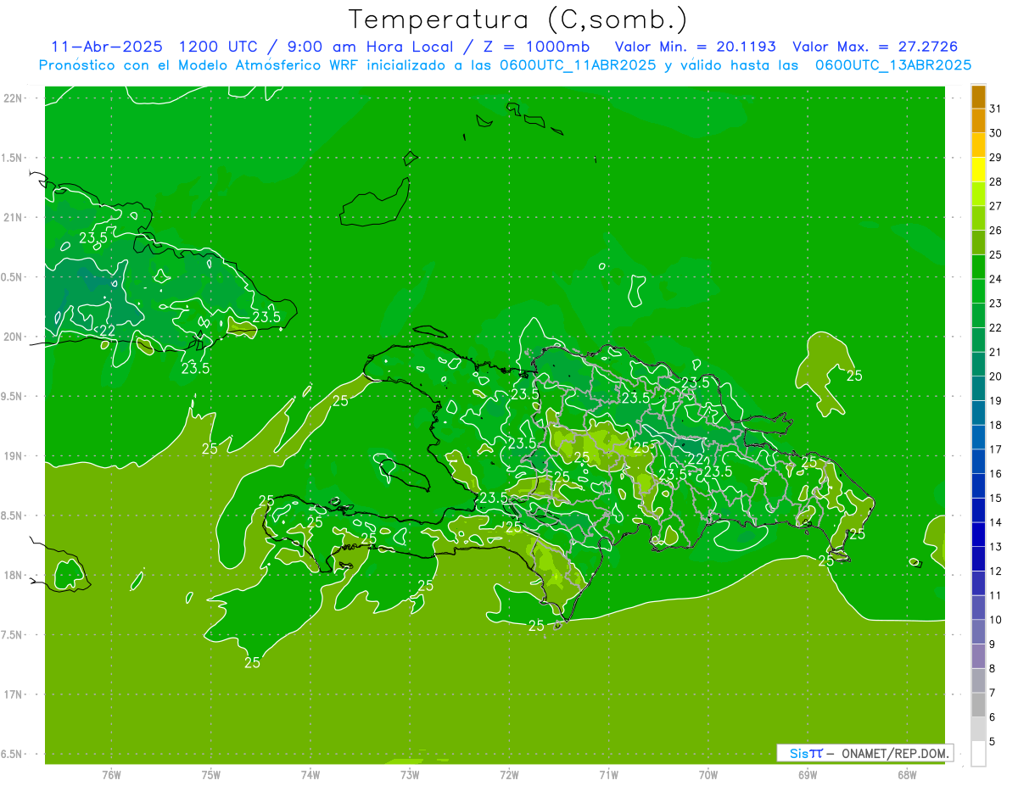Click the legend value 28
The image size is (1018, 786).
(996, 181)
